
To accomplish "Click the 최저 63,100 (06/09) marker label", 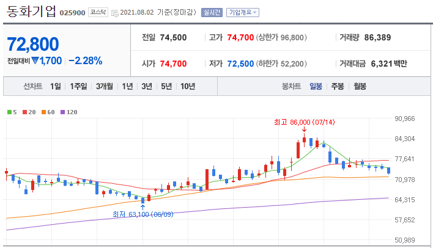I will (142, 214).
